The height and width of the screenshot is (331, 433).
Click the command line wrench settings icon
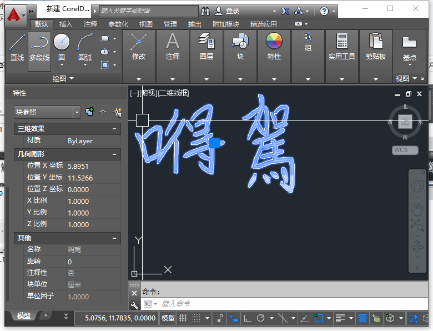134,305
